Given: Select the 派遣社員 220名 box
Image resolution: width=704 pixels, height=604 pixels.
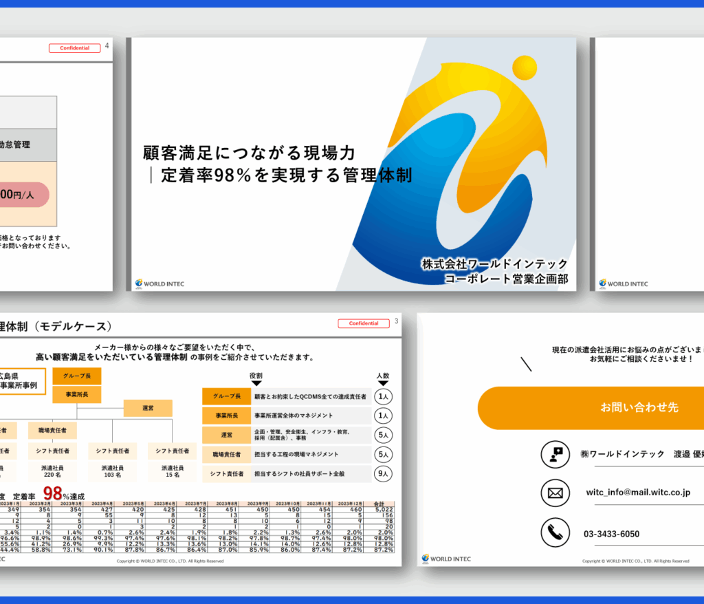Looking at the screenshot, I should point(52,471).
